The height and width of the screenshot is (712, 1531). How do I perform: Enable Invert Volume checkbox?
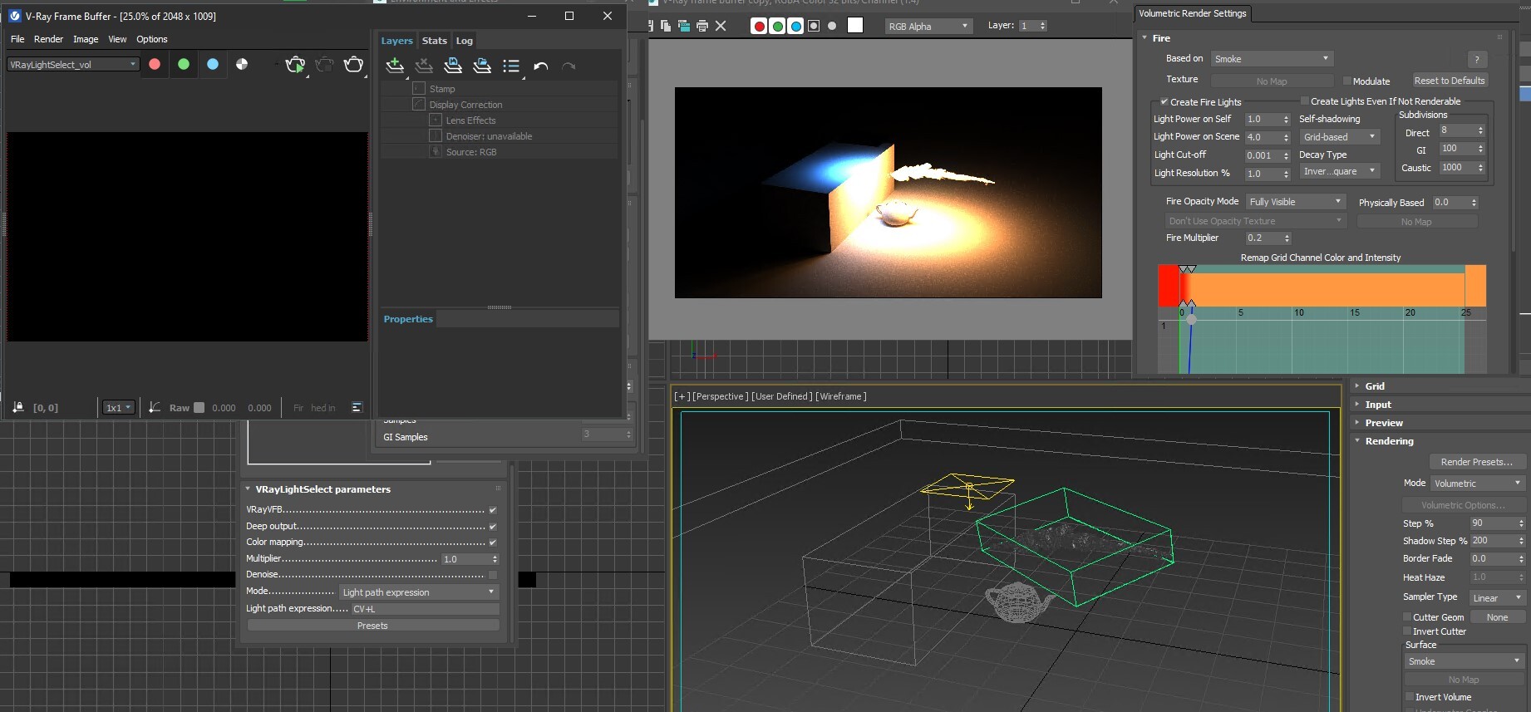tap(1409, 697)
